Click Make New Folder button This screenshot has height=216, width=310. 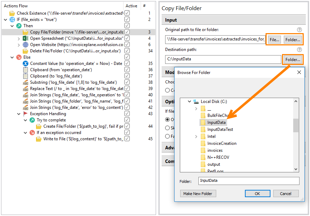(x=198, y=194)
